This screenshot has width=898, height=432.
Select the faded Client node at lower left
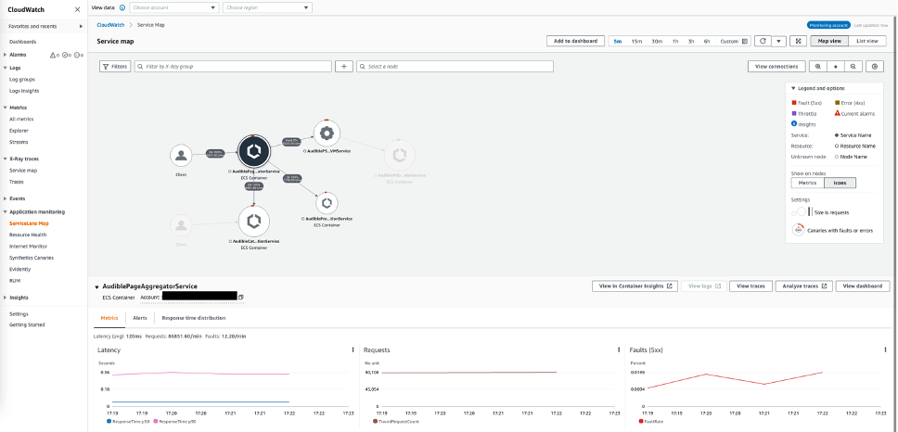182,225
